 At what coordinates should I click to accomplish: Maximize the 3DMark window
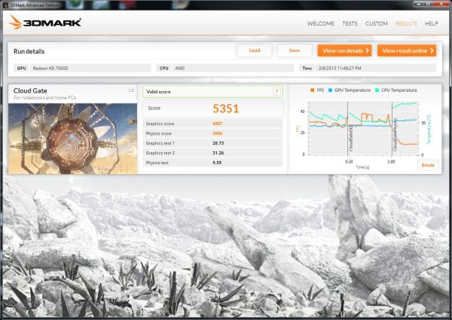[429, 4]
